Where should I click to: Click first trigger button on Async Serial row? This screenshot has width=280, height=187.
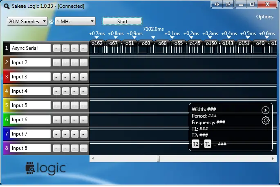(56, 48)
